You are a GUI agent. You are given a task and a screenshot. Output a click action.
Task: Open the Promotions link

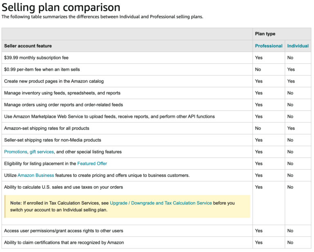[x=16, y=152]
